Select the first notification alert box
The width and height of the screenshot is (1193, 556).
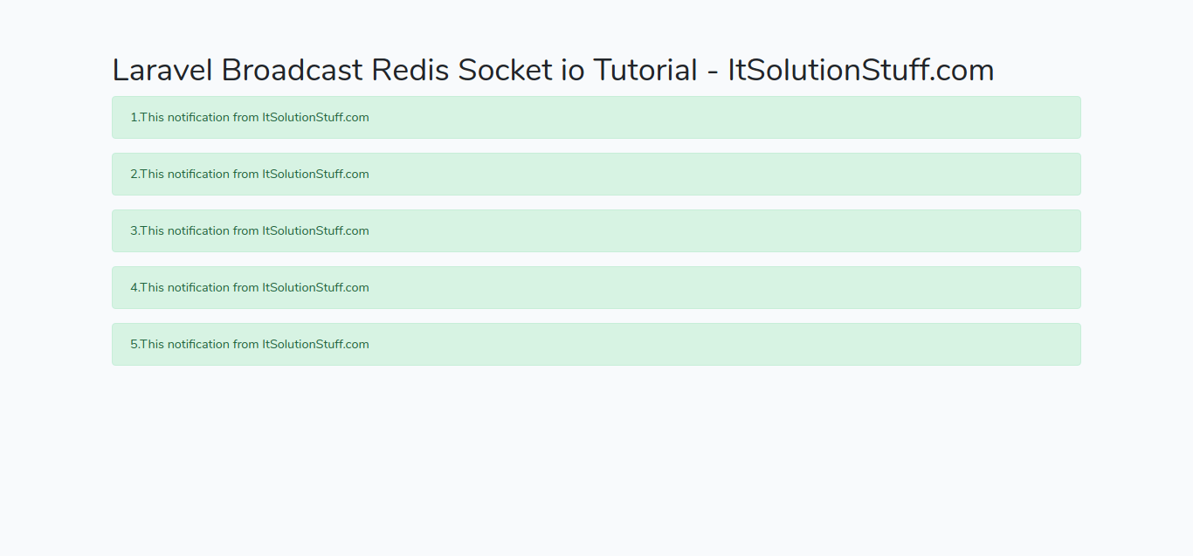(x=596, y=117)
